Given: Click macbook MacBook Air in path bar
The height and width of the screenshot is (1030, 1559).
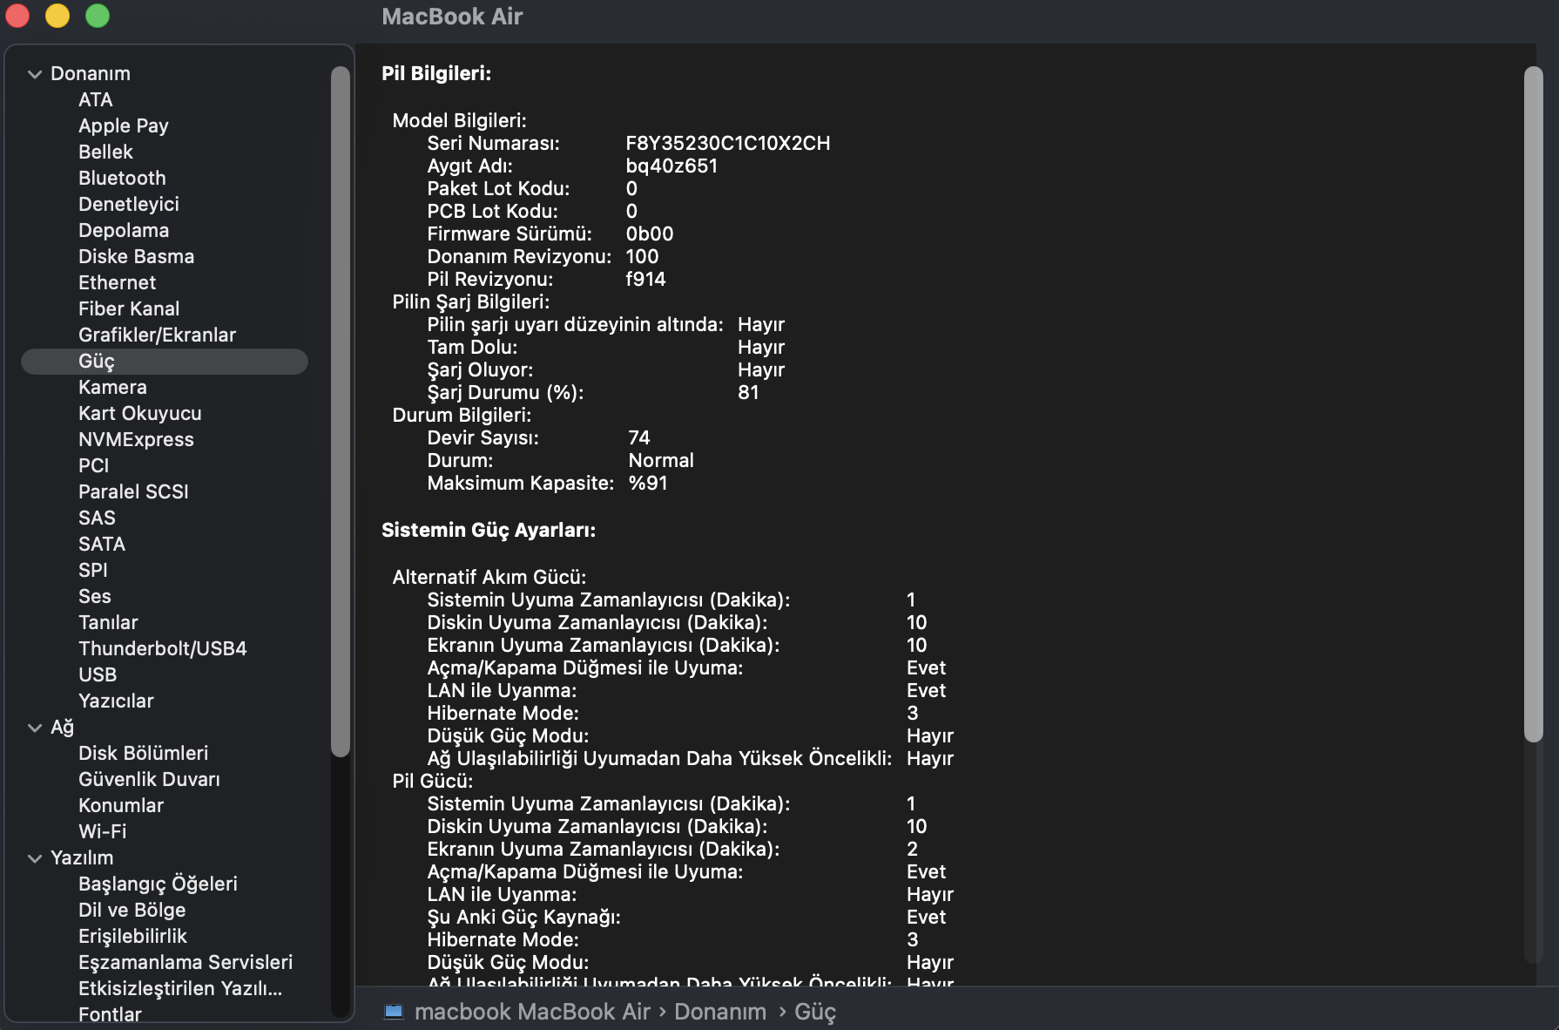Looking at the screenshot, I should (x=532, y=1012).
